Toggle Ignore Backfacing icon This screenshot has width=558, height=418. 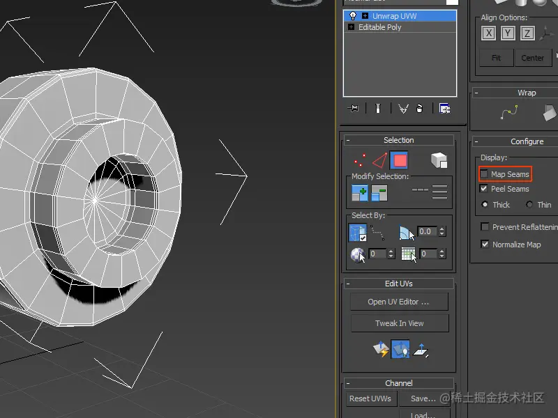coord(358,233)
